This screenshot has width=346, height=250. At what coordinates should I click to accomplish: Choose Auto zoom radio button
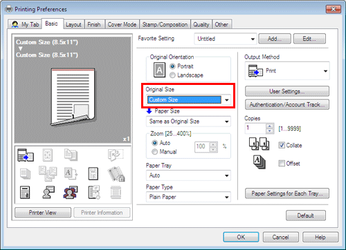154,143
